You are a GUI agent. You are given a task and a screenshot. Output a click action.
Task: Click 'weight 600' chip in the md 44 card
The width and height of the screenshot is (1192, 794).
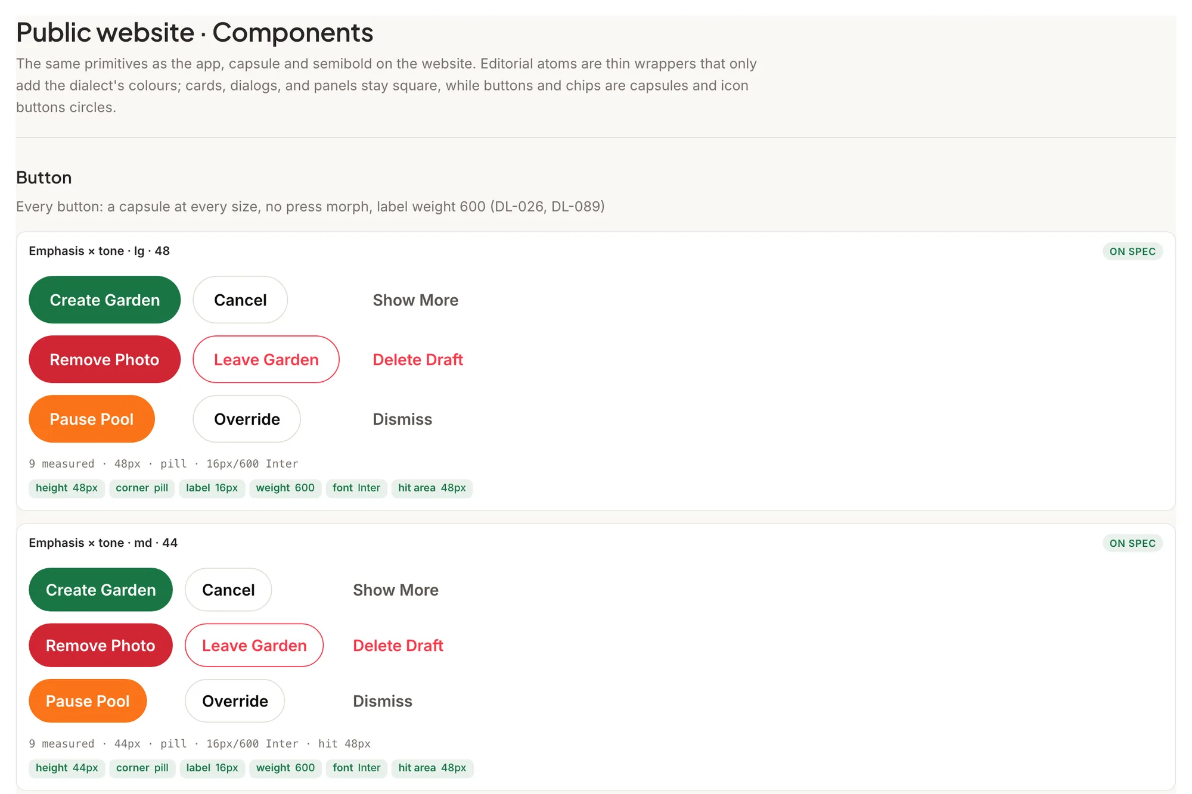pos(285,768)
